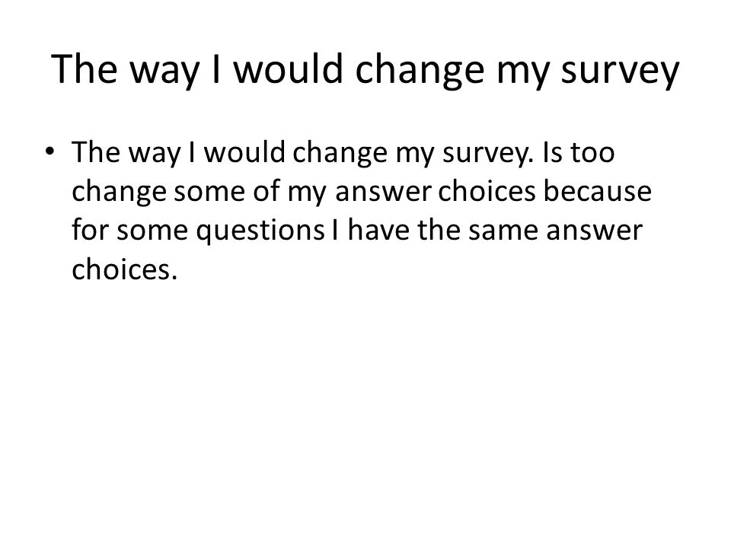The image size is (731, 548).
Task: Click the final word 'choices.' on the last line
Action: [x=124, y=269]
